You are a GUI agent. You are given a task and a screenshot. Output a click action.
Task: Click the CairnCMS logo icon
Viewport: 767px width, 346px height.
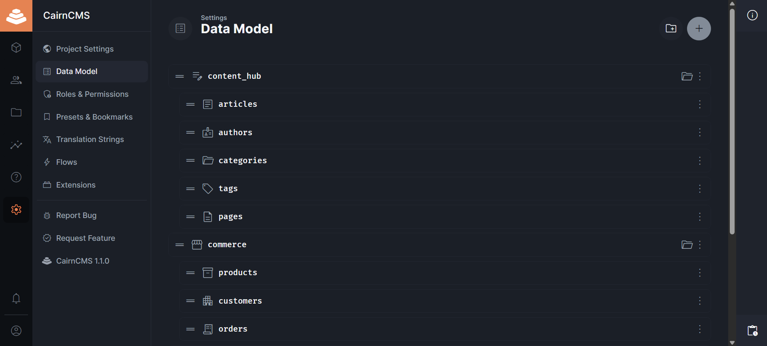coord(16,16)
